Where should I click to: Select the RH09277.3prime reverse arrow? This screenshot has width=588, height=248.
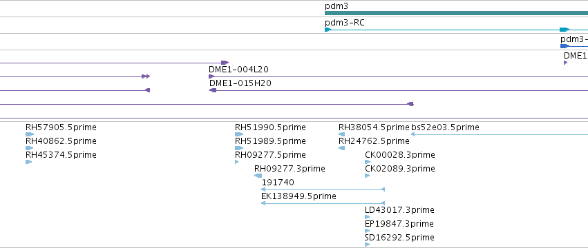click(258, 176)
